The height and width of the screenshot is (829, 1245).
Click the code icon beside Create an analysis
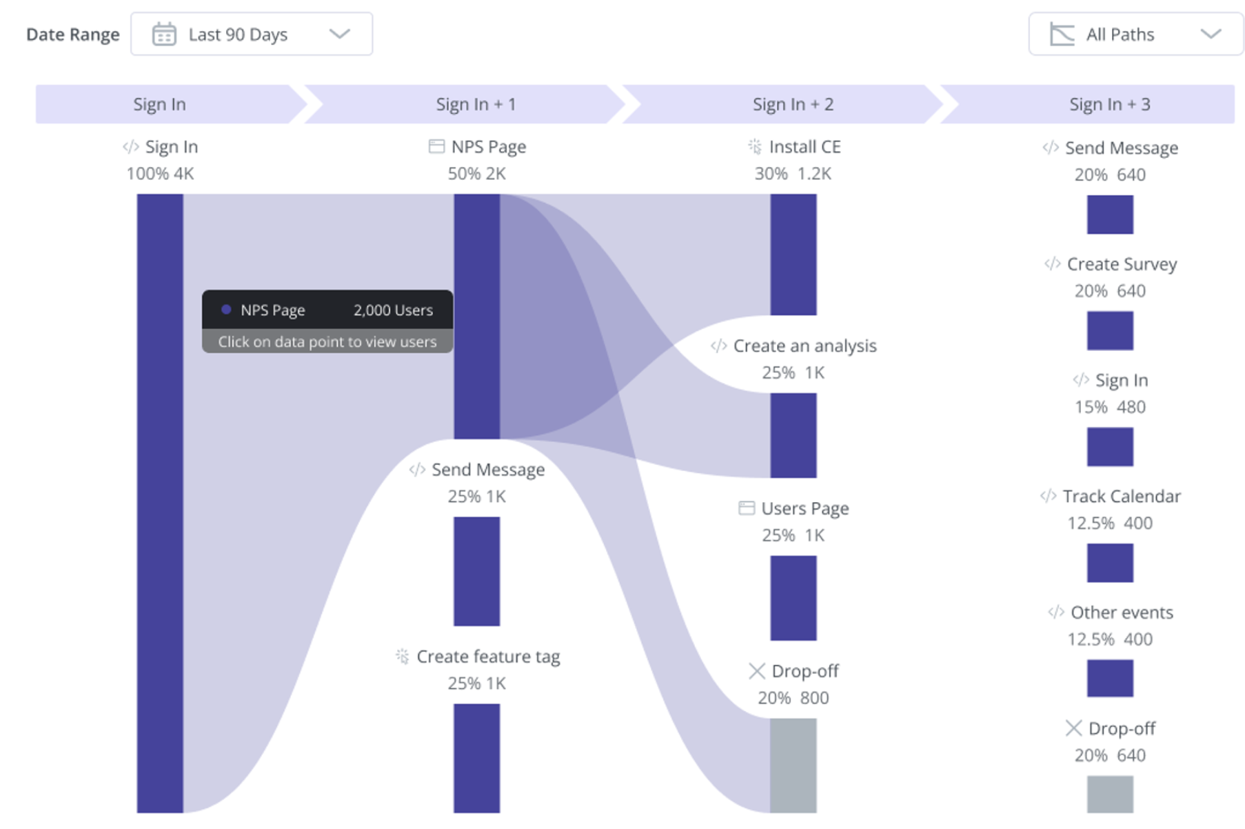point(718,346)
